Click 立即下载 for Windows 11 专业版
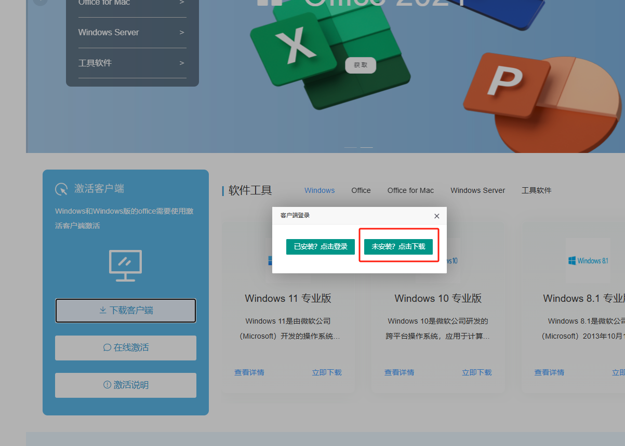 click(327, 372)
